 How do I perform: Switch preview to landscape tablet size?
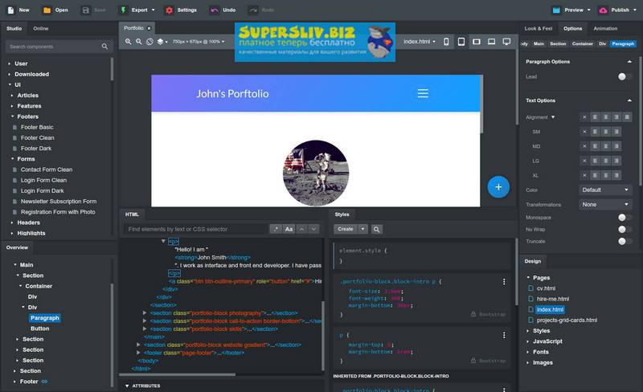click(x=477, y=42)
